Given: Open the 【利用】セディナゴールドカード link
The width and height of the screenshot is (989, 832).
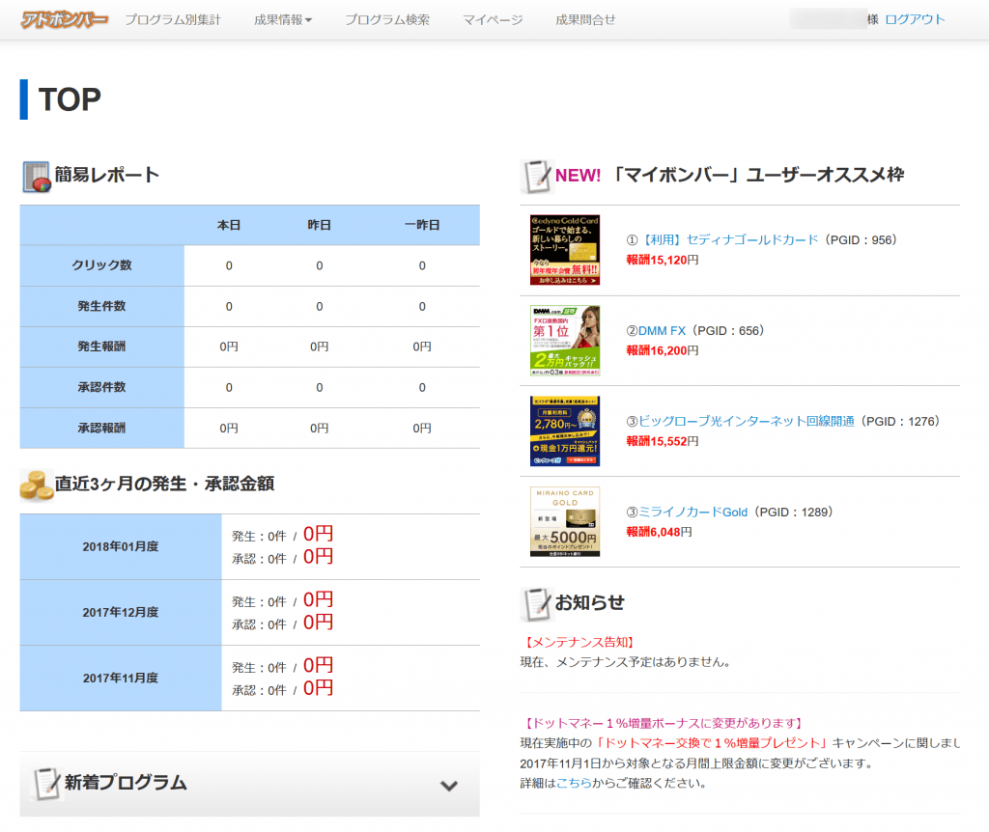Looking at the screenshot, I should click(x=728, y=240).
